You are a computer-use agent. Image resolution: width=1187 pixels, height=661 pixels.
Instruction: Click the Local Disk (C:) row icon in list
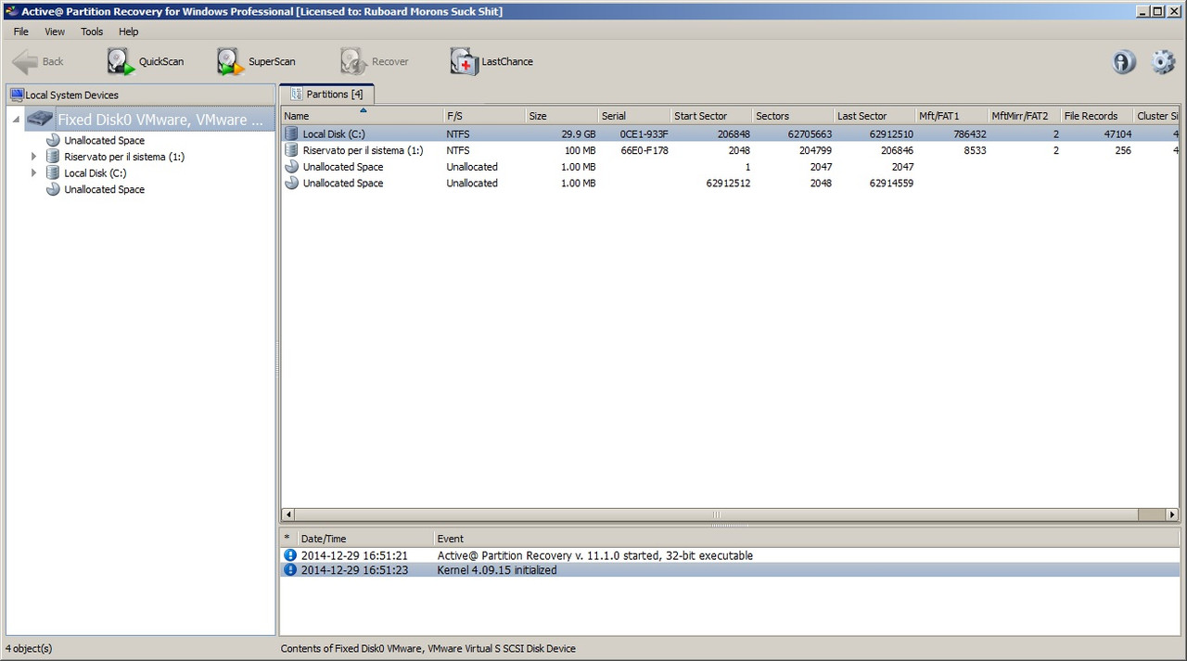[292, 134]
